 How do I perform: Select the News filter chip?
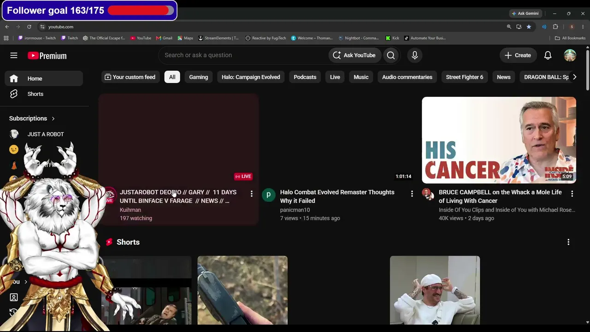pyautogui.click(x=504, y=77)
